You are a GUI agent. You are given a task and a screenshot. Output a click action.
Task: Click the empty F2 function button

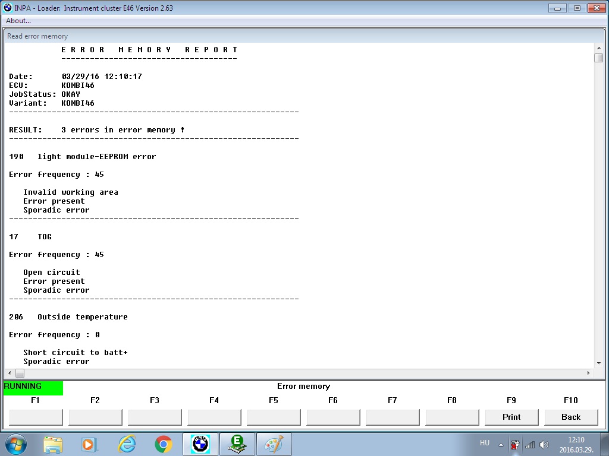pyautogui.click(x=95, y=417)
